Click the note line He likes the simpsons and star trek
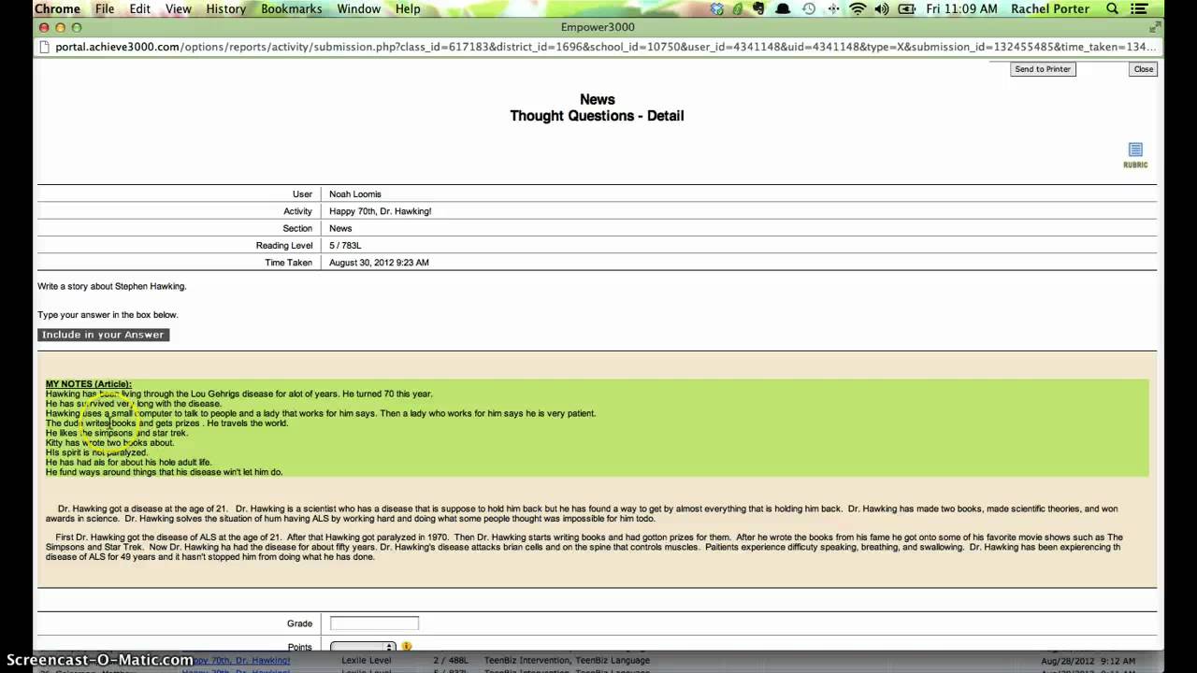The image size is (1197, 673). [x=117, y=433]
